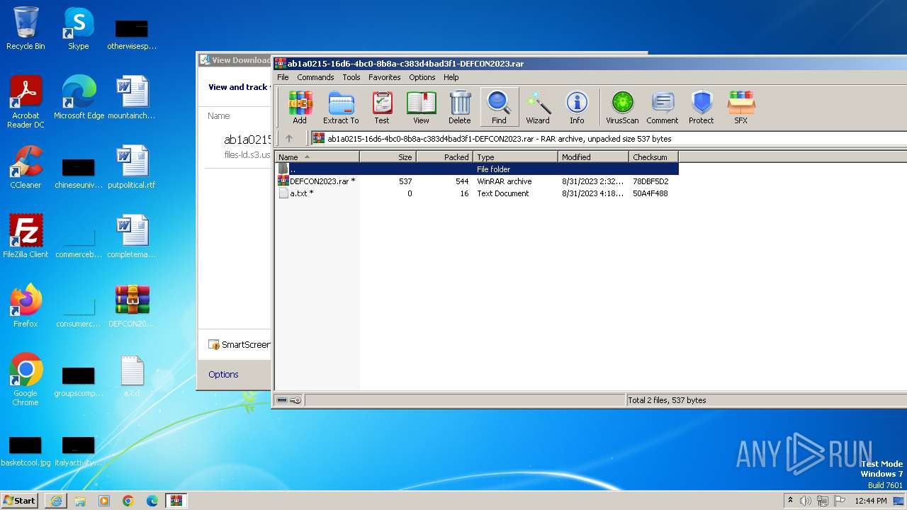Create SFX archive icon

coord(740,107)
